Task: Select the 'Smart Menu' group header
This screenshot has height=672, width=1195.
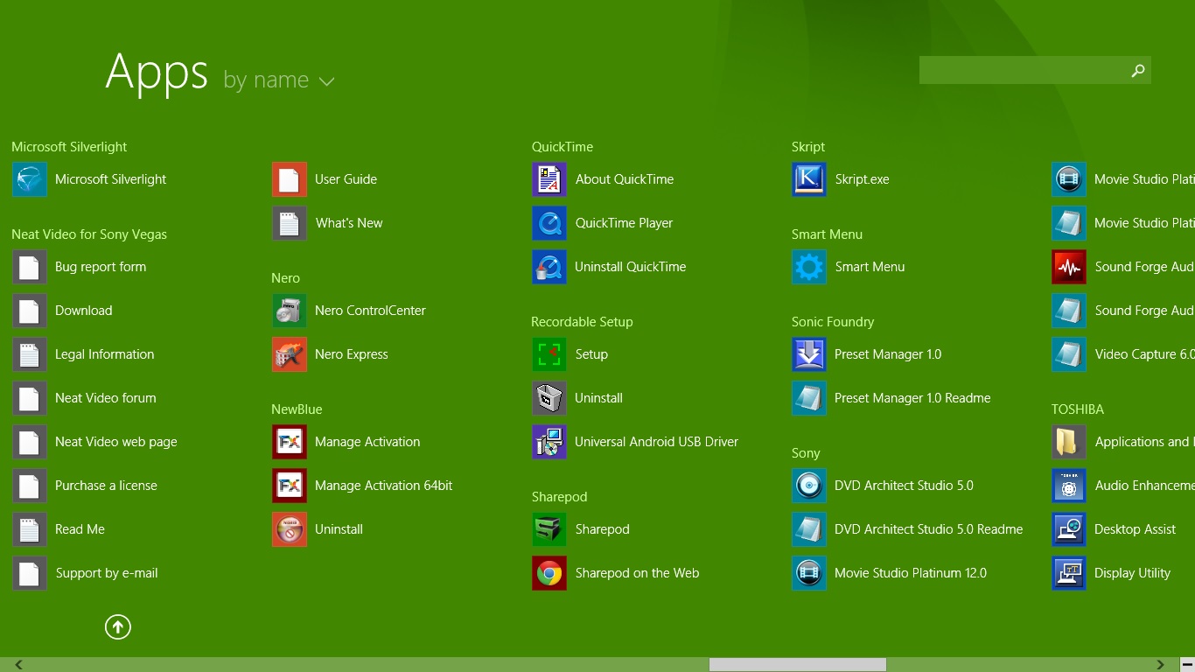Action: click(828, 234)
